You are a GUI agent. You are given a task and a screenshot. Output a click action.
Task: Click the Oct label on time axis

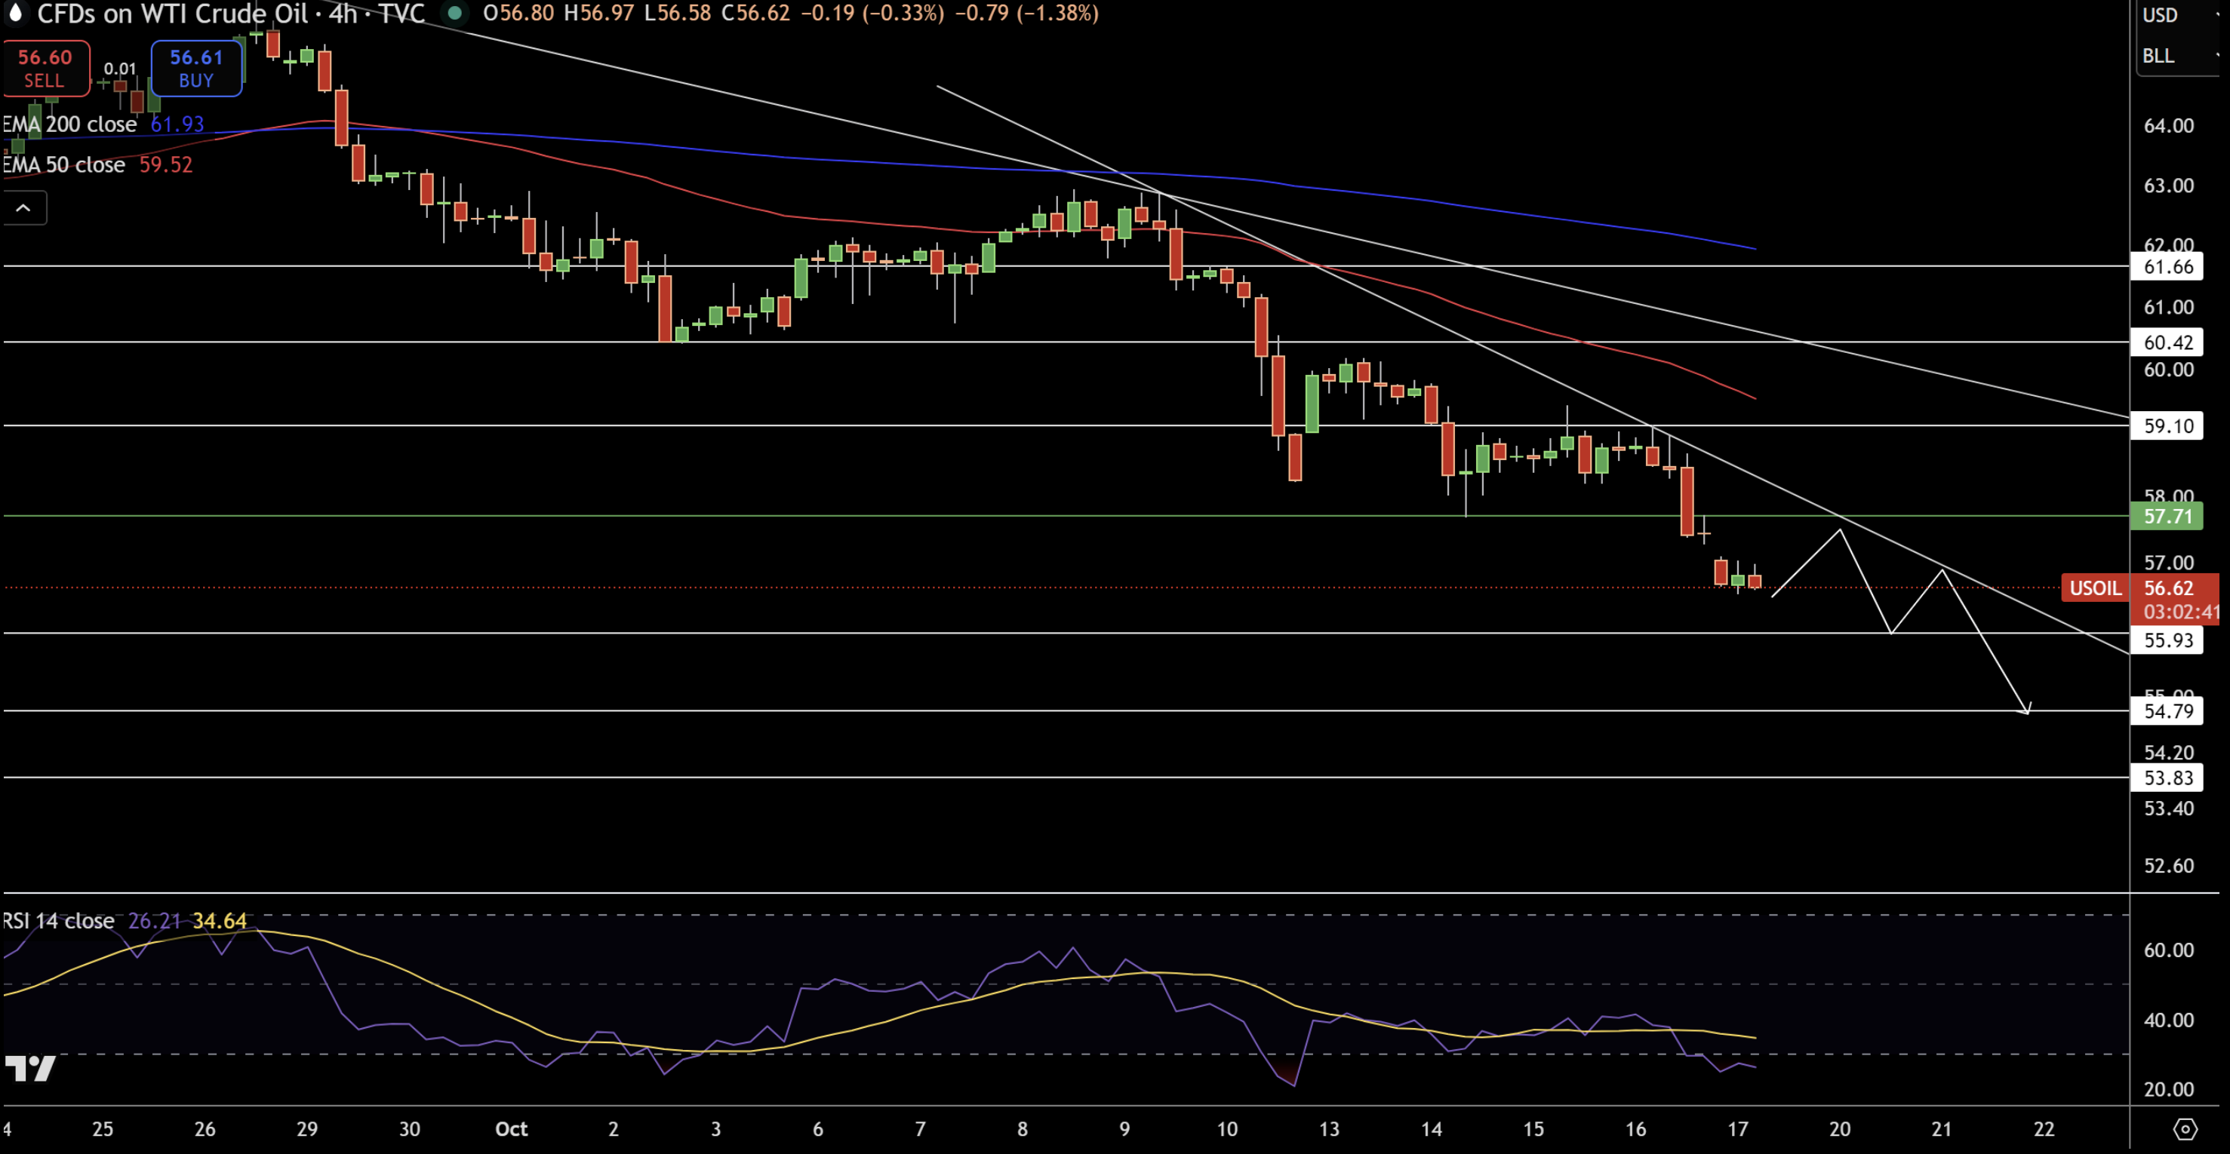click(x=511, y=1128)
